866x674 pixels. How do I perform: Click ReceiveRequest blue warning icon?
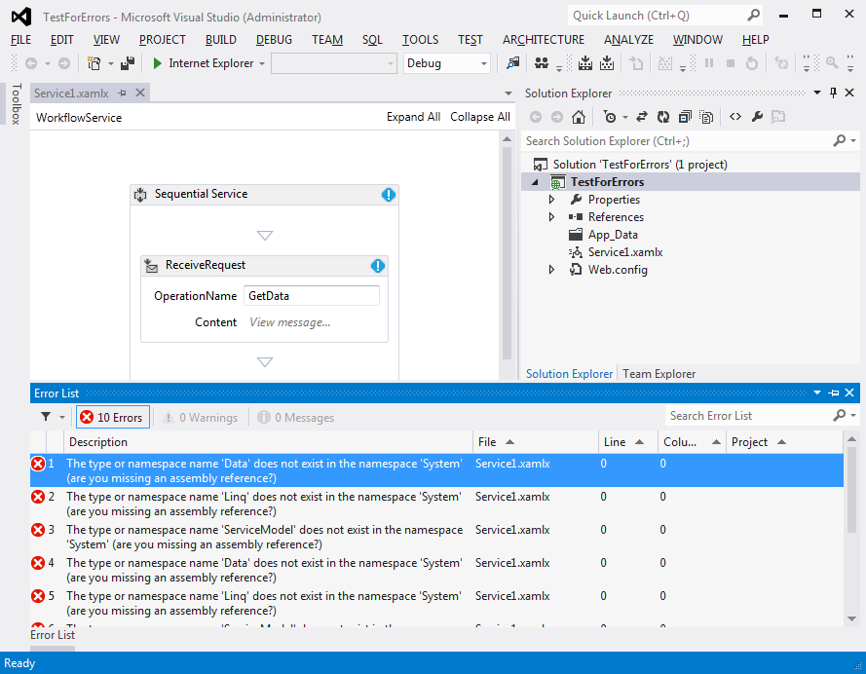tap(378, 266)
